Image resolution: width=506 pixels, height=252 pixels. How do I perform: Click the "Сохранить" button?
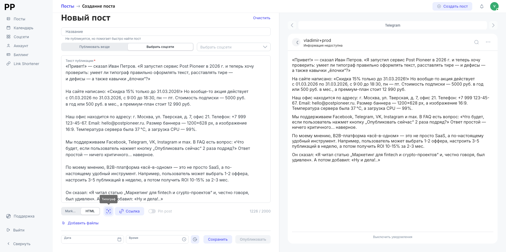(x=218, y=239)
